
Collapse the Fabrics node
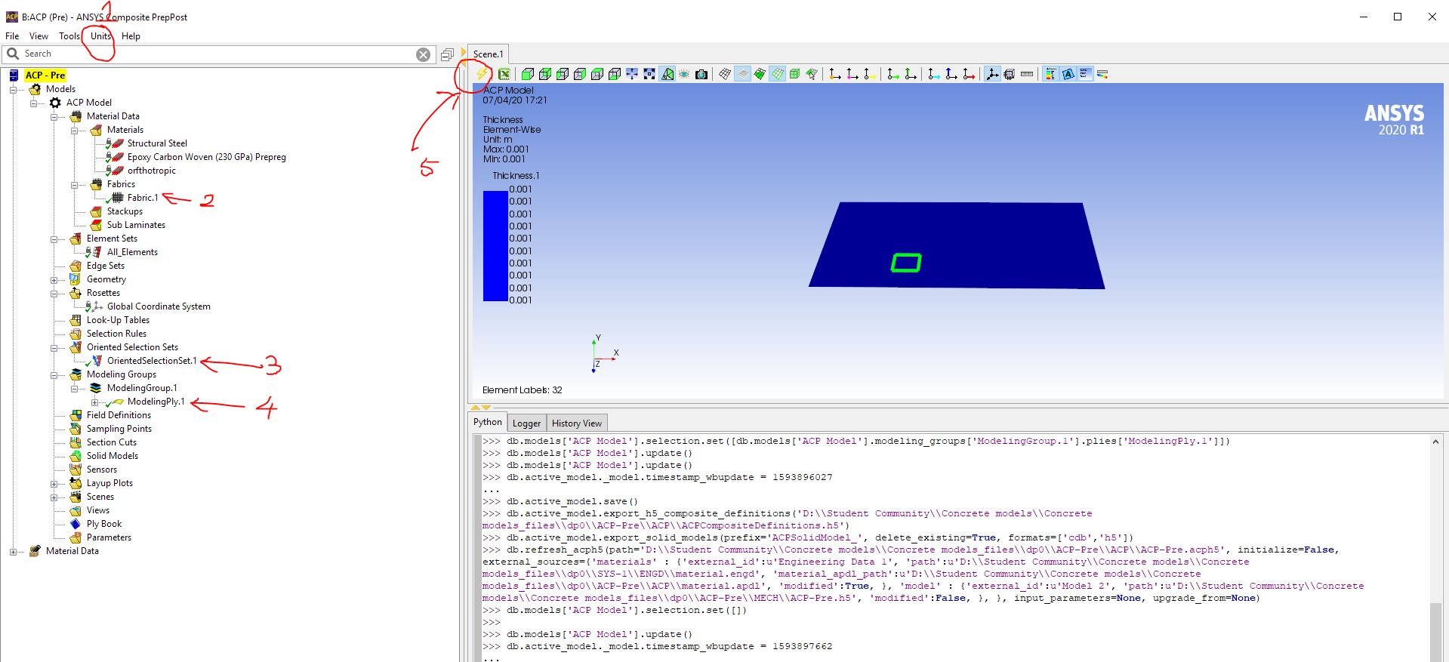74,184
